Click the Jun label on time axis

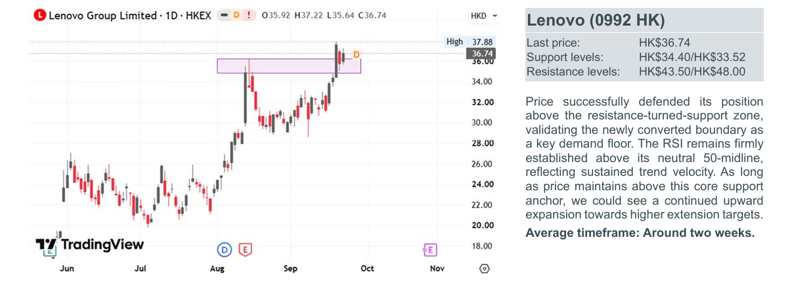point(66,268)
